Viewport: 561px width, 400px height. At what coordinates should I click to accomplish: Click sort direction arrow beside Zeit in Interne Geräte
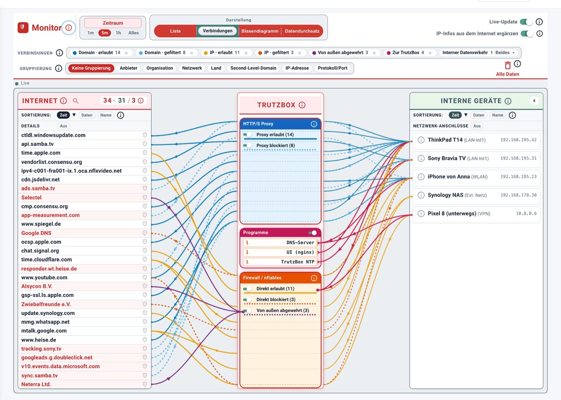[465, 115]
